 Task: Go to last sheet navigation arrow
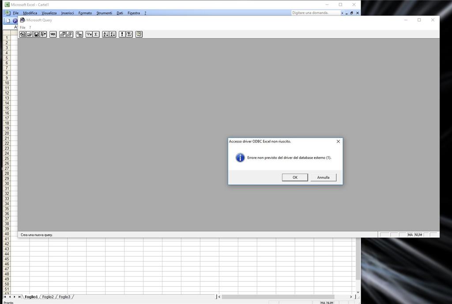pyautogui.click(x=19, y=296)
